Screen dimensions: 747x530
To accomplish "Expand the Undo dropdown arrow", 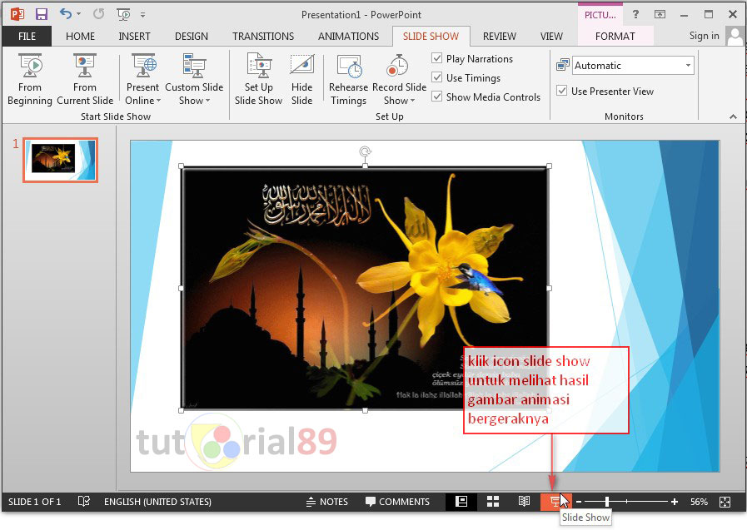I will coord(79,14).
